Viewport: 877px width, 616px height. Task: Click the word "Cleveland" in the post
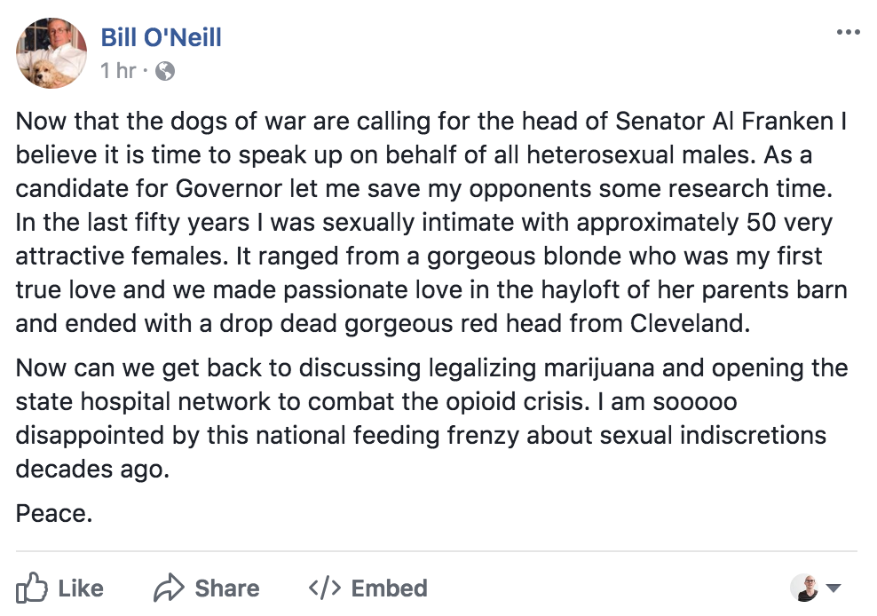[x=688, y=323]
